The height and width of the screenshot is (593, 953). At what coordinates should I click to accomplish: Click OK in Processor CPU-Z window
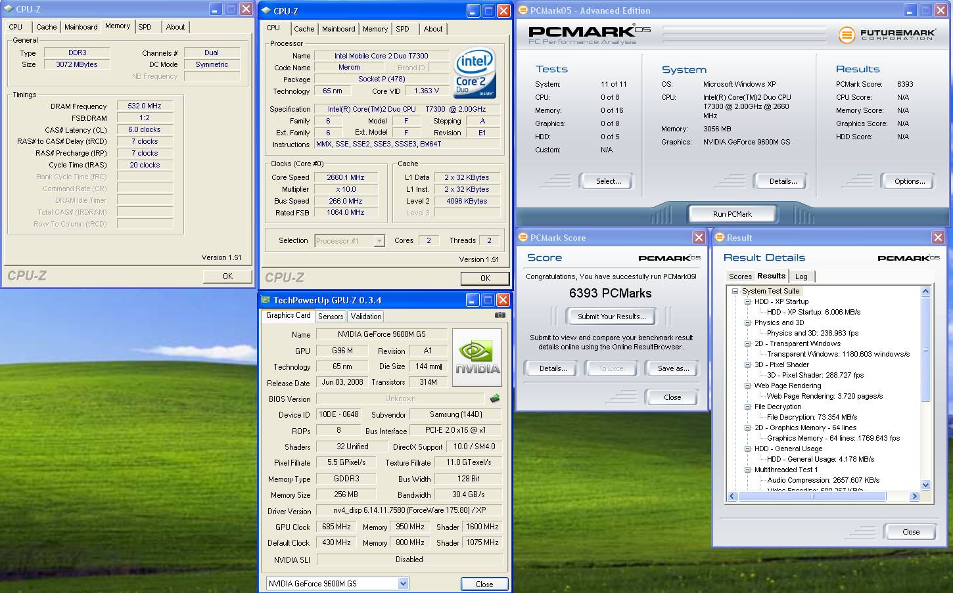(485, 278)
